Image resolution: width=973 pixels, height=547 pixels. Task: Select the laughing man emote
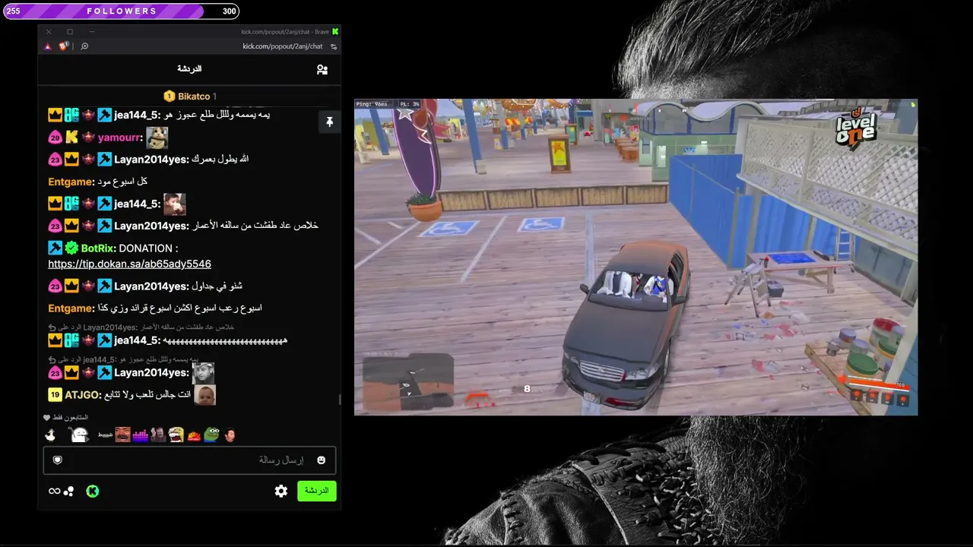coord(122,435)
